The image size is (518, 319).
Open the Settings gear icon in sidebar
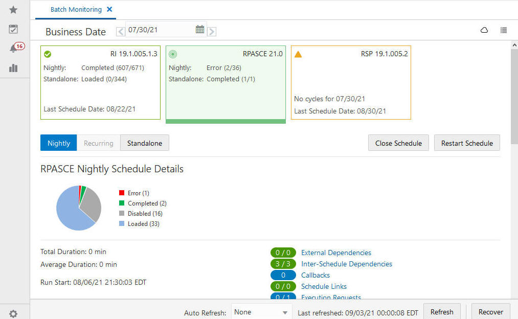tap(13, 313)
